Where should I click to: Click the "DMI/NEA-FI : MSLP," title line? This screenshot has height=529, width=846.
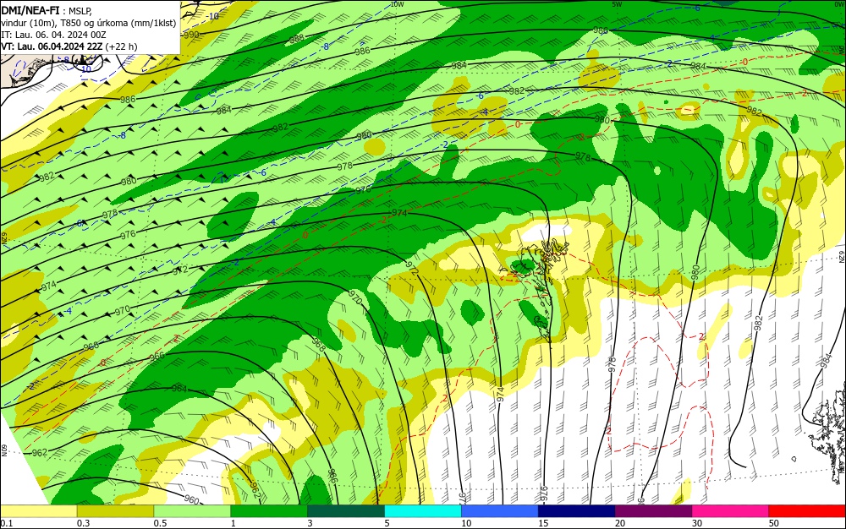[x=47, y=9]
